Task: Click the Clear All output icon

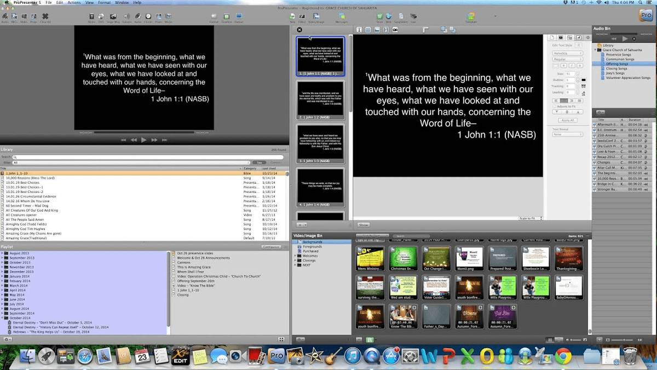Action: click(x=44, y=16)
